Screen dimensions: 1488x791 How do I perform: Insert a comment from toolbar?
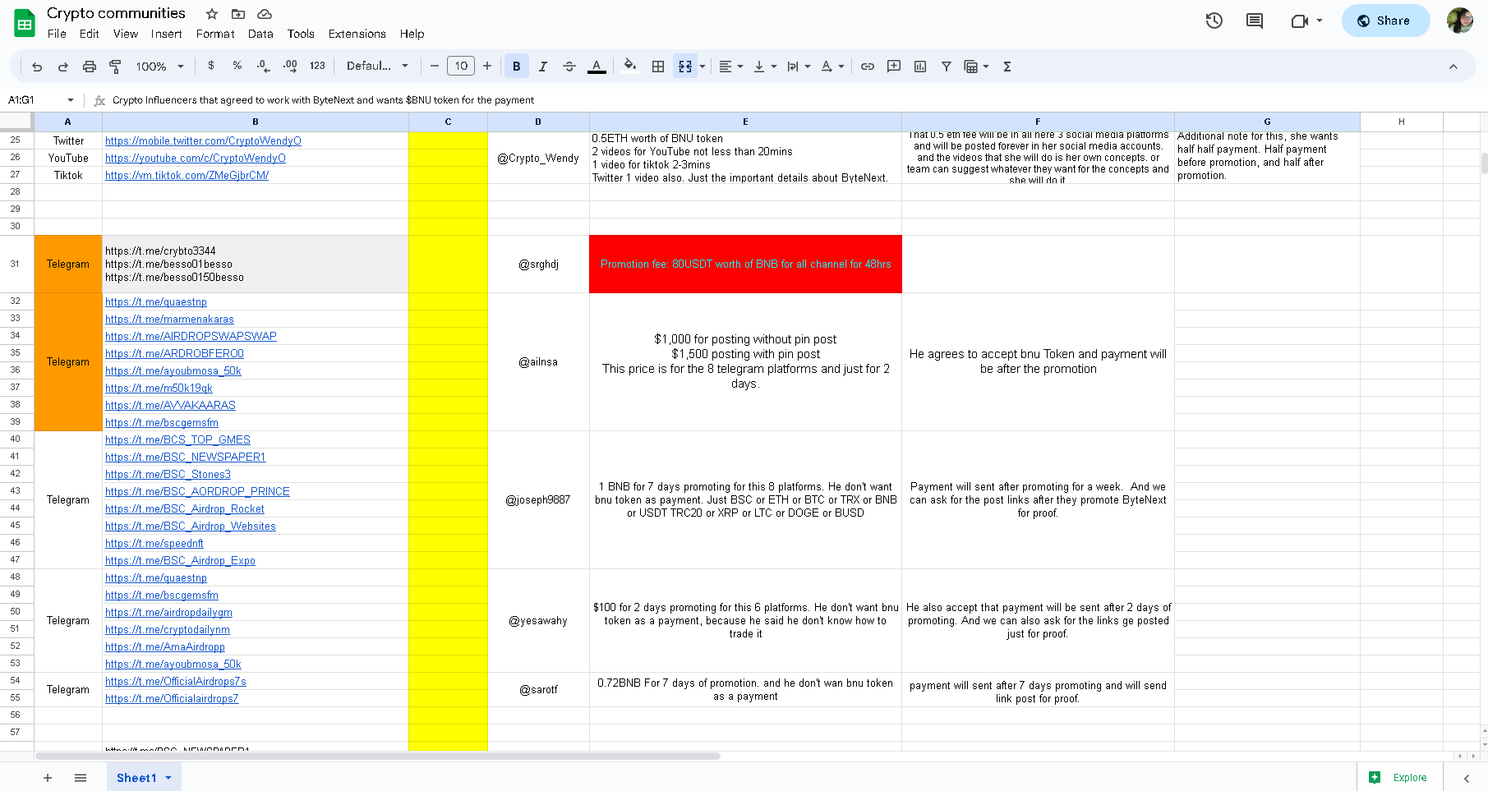pyautogui.click(x=894, y=67)
